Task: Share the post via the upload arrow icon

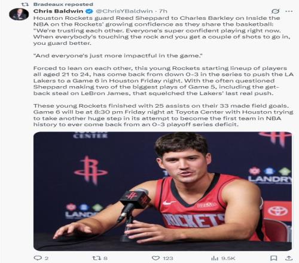Action: [x=289, y=258]
